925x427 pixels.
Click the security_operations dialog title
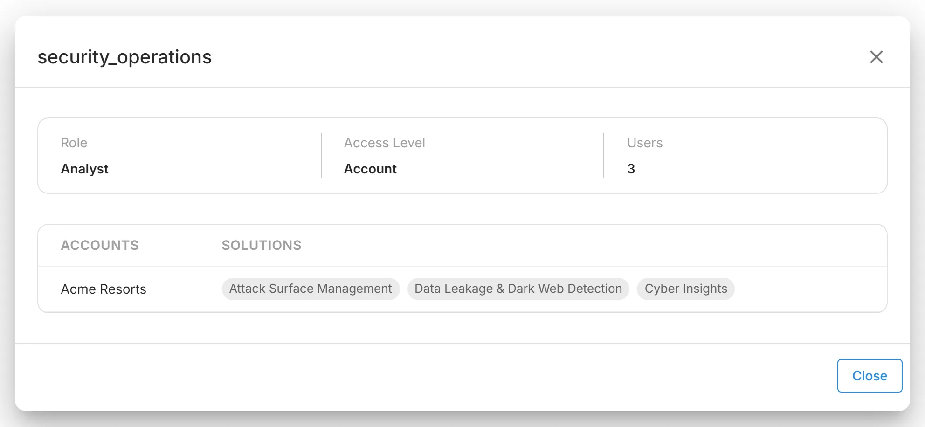coord(124,57)
